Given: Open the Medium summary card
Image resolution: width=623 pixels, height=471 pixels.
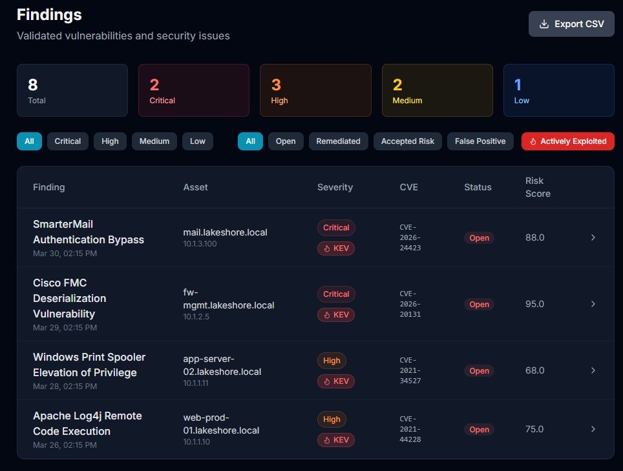Looking at the screenshot, I should [437, 90].
